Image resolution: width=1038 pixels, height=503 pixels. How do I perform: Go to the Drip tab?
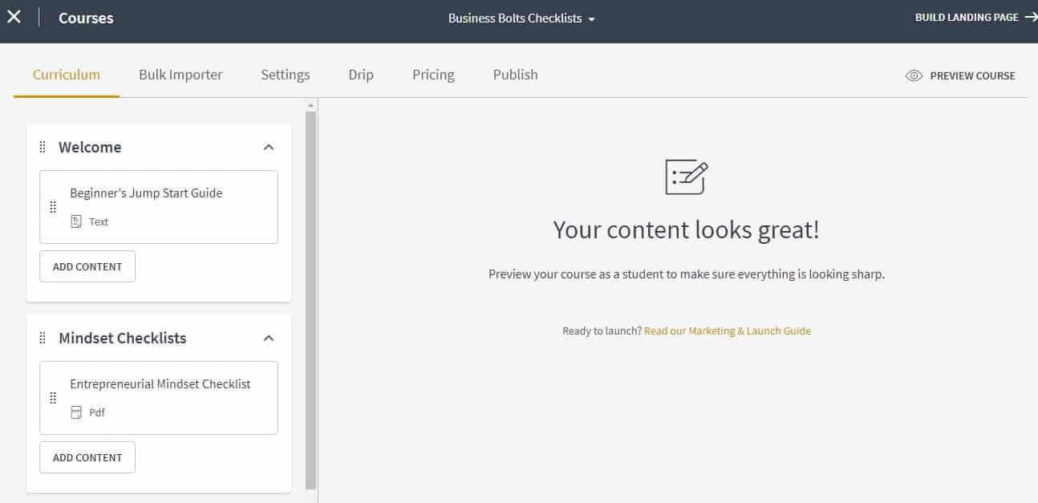tap(361, 75)
